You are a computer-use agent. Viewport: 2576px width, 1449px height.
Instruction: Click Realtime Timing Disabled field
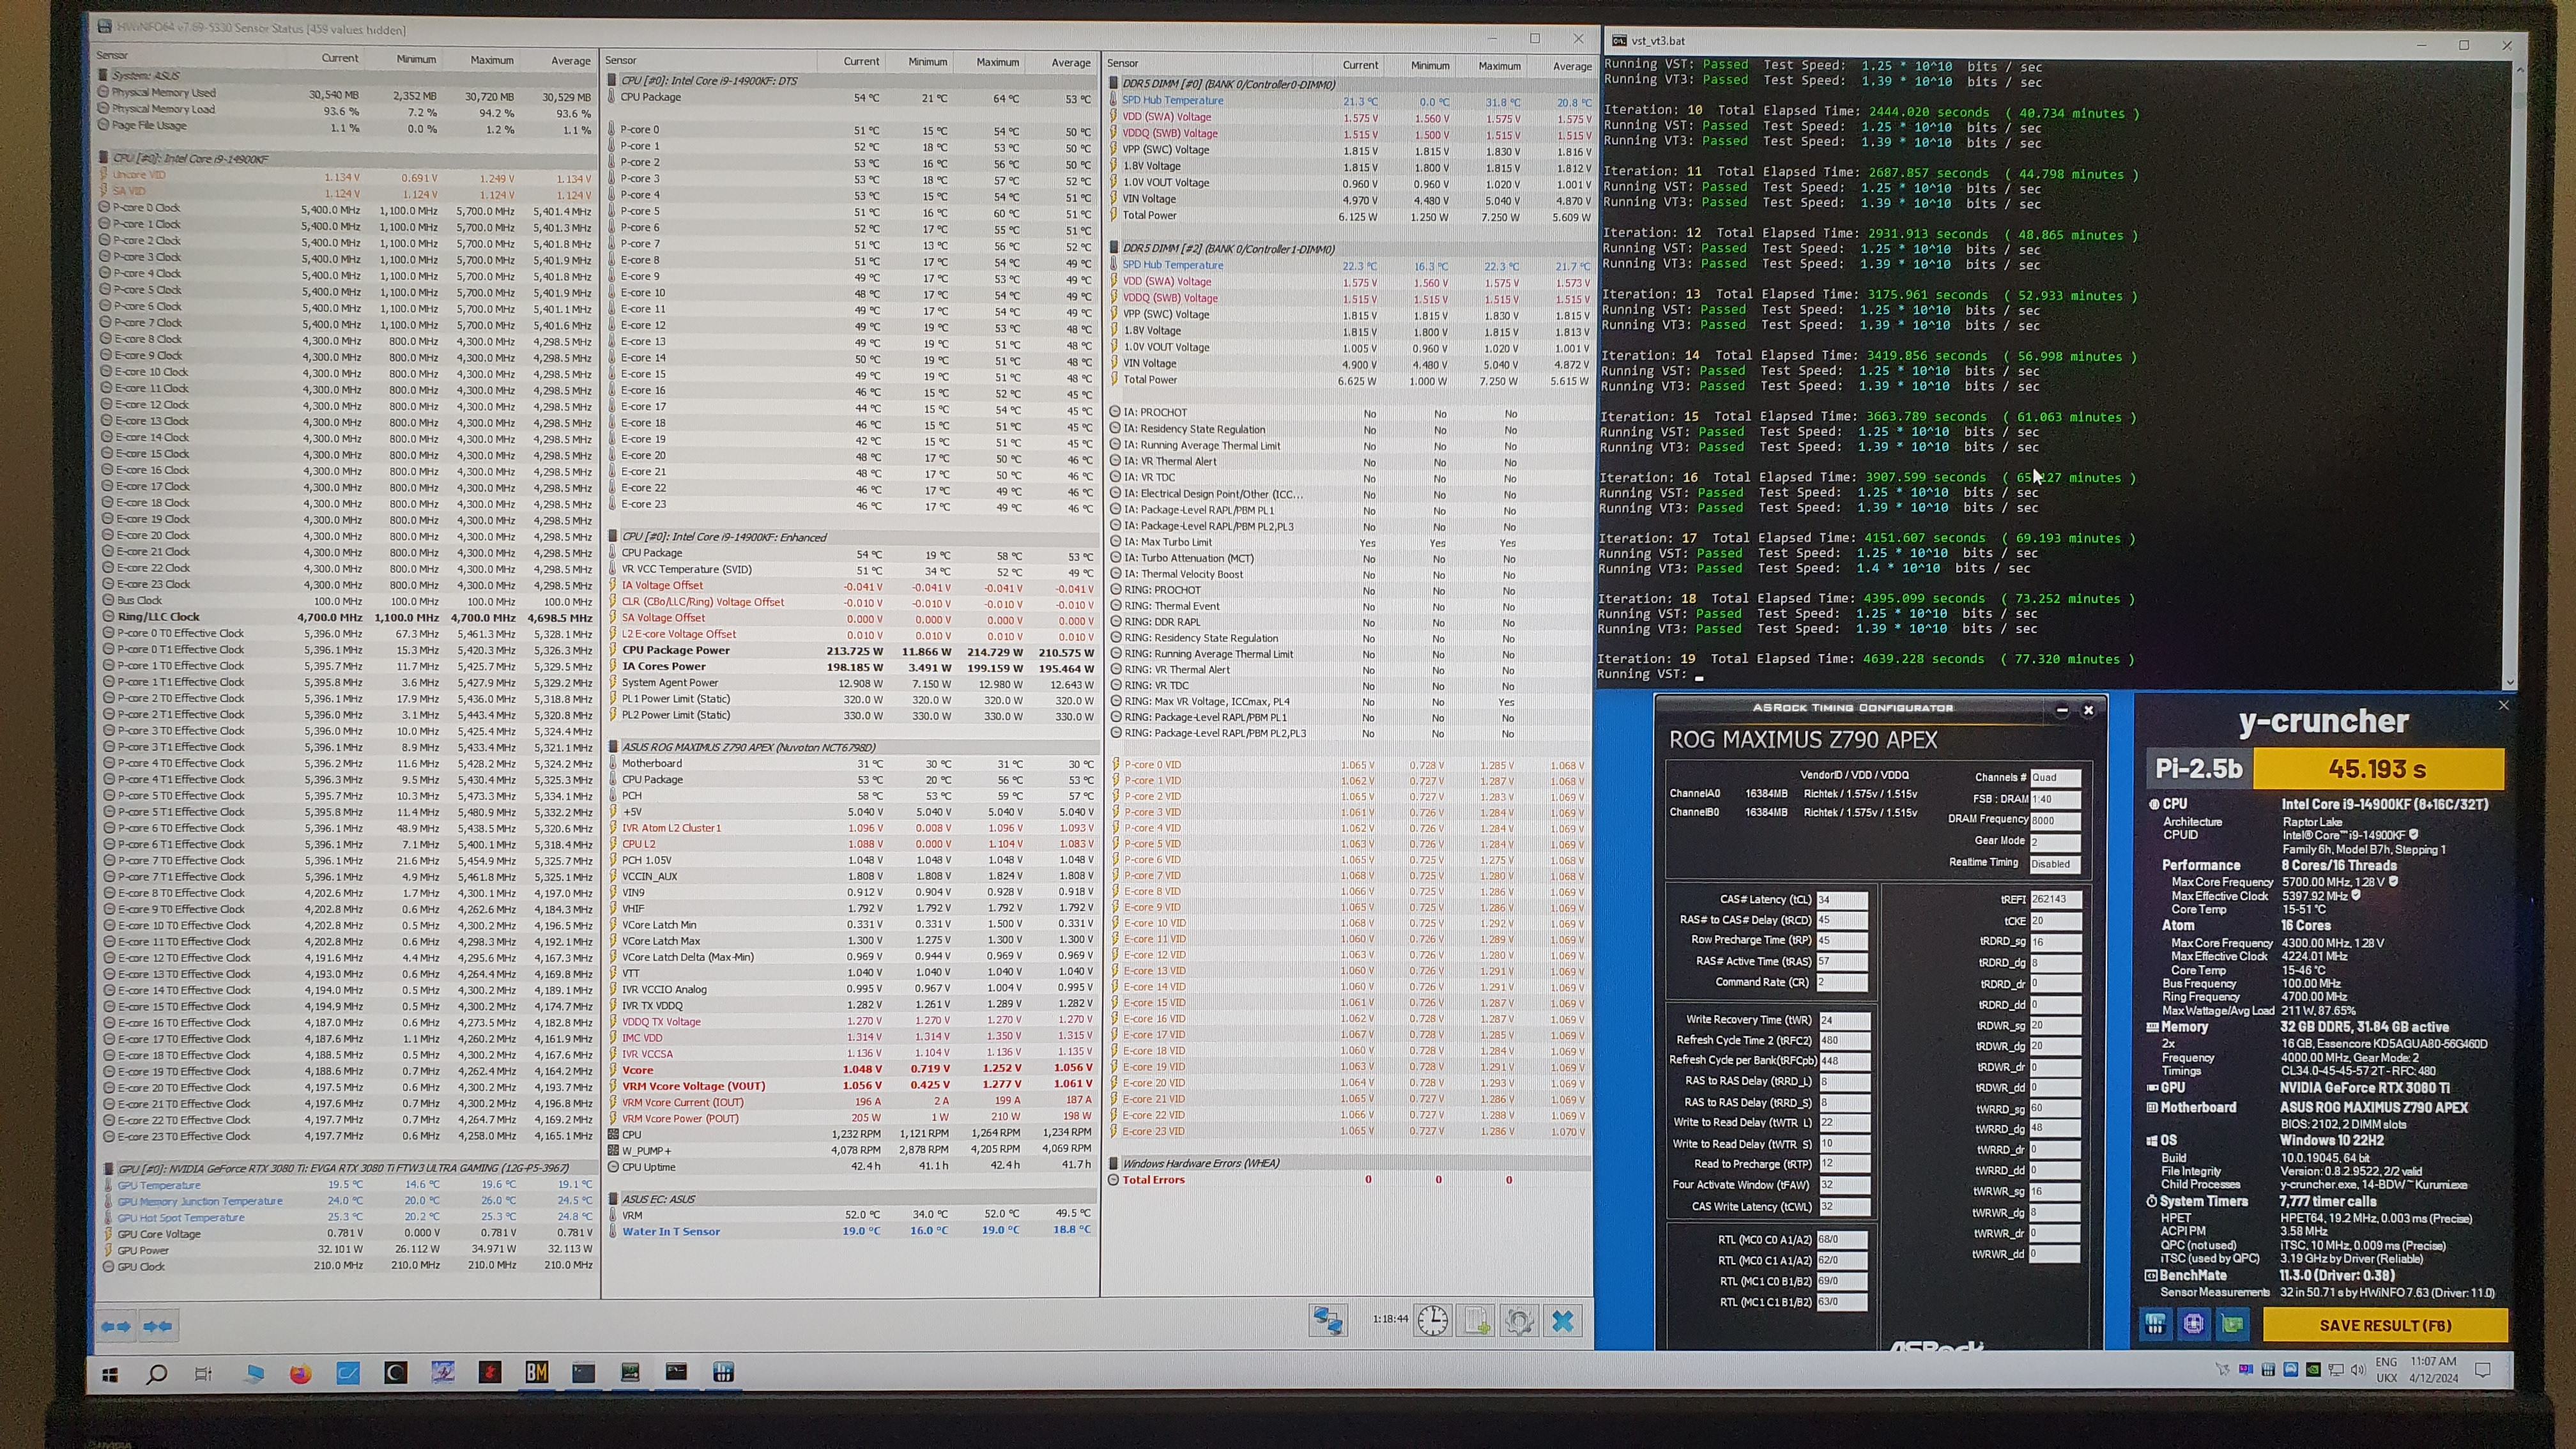click(x=2056, y=864)
